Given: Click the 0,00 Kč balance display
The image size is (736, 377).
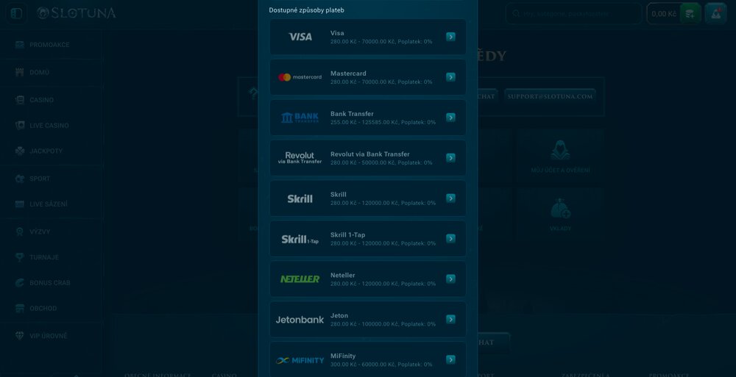Looking at the screenshot, I should coord(663,13).
